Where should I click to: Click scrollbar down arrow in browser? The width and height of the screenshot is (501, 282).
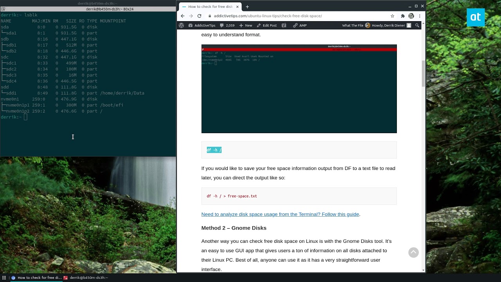tap(423, 270)
